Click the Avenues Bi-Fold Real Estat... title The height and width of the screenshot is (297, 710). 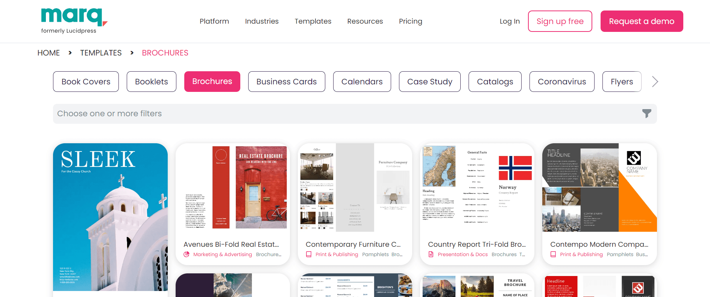click(231, 244)
